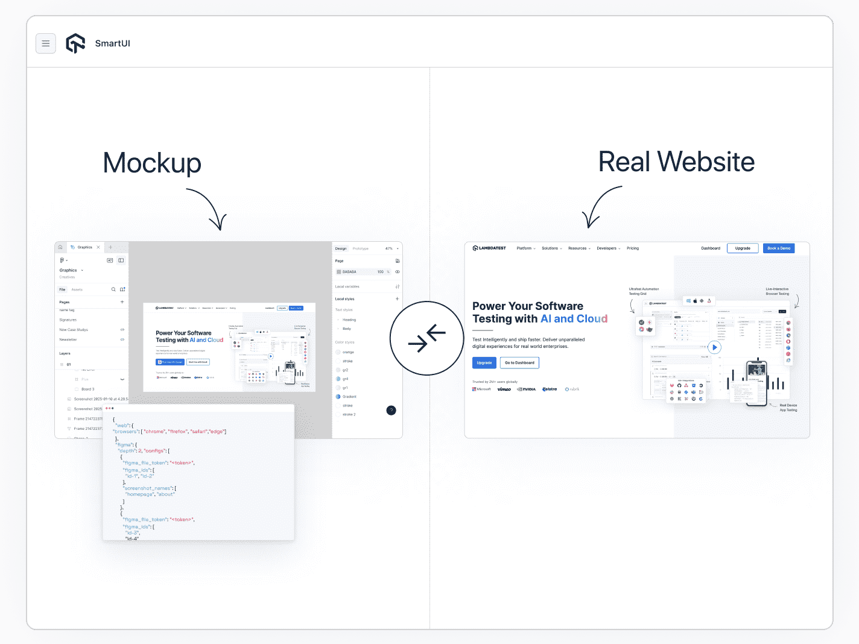Click link icon on Newsletter row
Screen dimensions: 859x644
point(122,339)
